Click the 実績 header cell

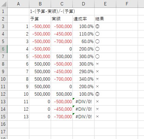pyautogui.click(x=62, y=19)
